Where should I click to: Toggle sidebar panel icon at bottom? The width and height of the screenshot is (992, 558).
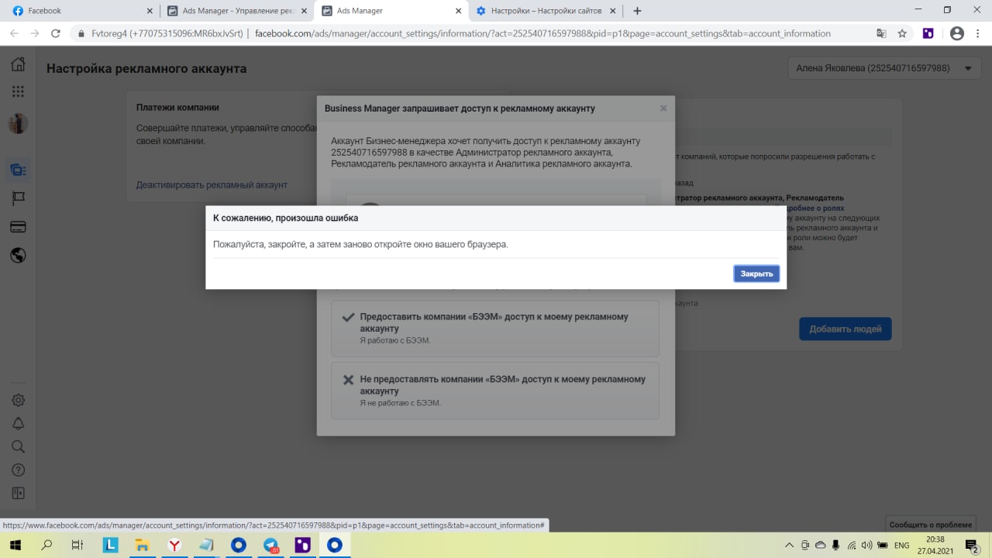[x=18, y=493]
